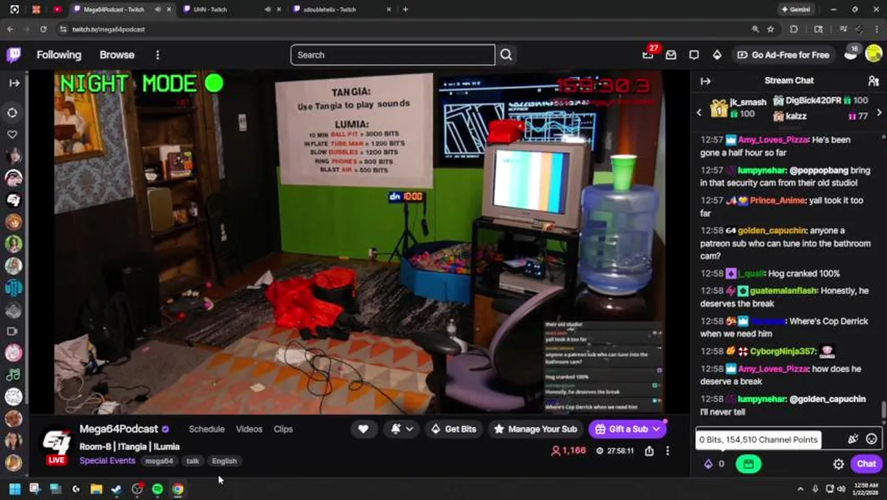Switch to the xdoublehelix - Twitch browser tab

tap(330, 10)
